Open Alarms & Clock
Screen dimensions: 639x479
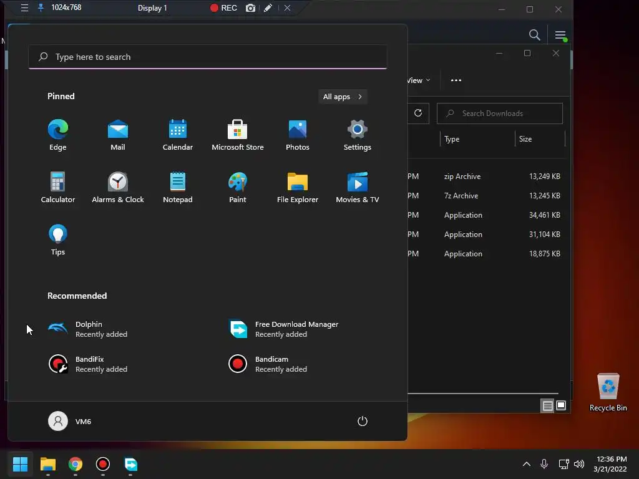(x=118, y=187)
